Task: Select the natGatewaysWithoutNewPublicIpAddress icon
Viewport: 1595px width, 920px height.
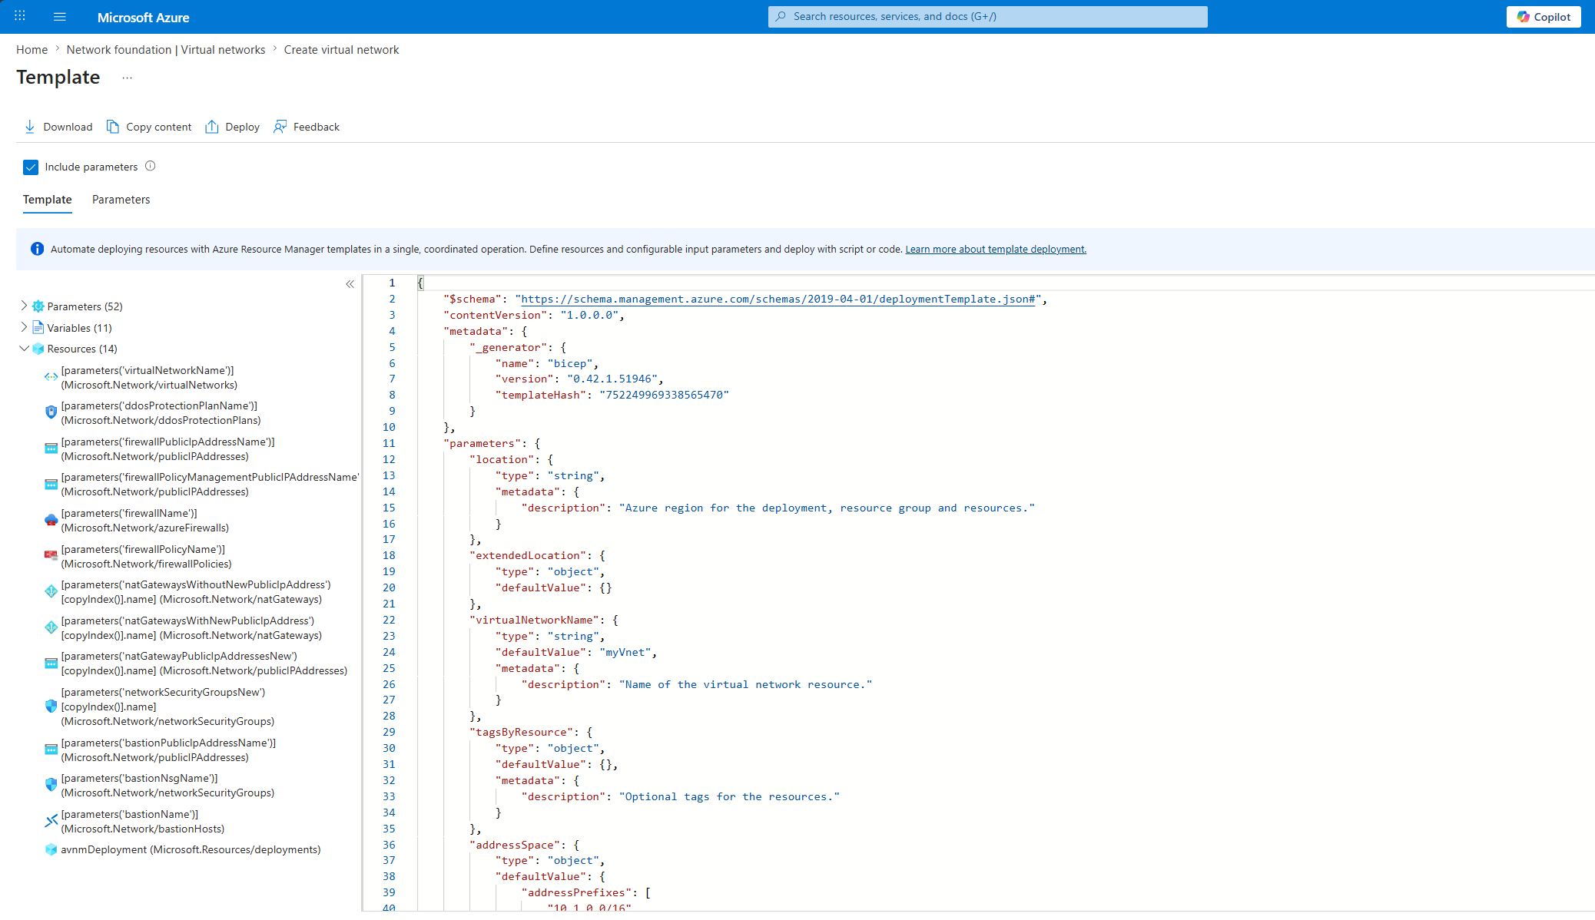Action: point(51,591)
